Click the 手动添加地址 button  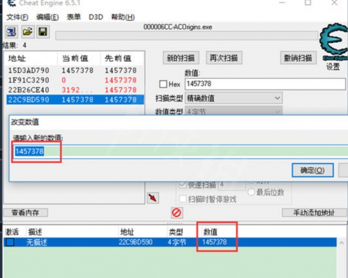(314, 213)
